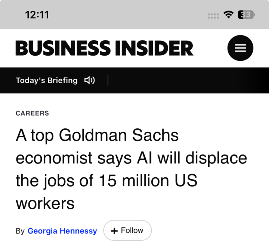Tap headline word 'workers'

45,203
